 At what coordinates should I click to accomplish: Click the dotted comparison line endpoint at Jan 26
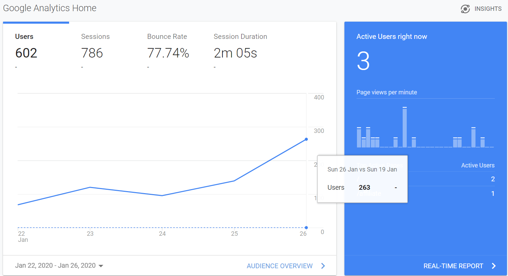(x=306, y=228)
